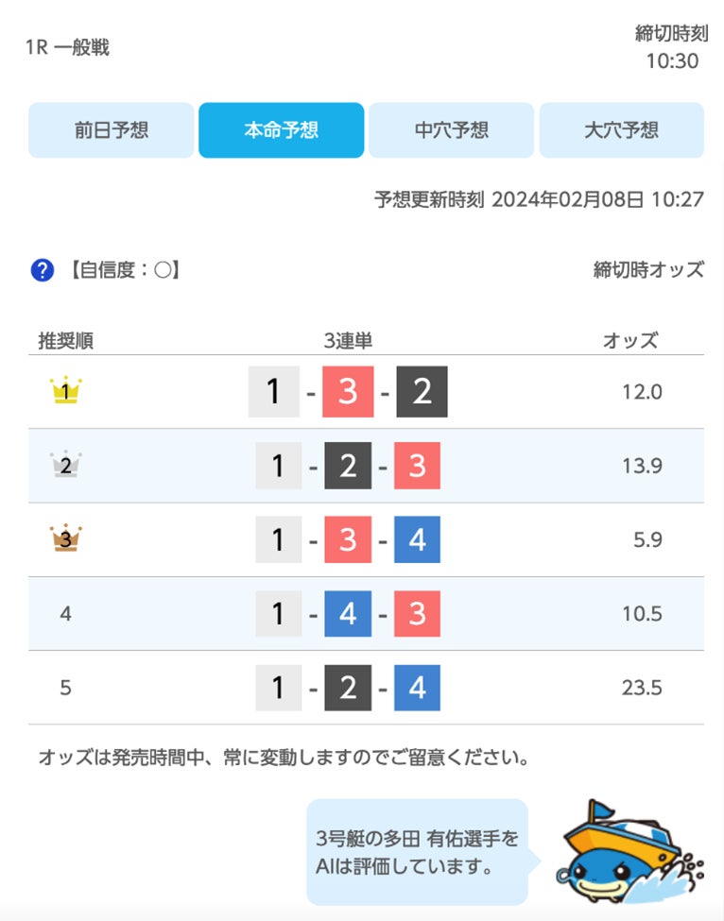
Task: Click the 5.9 odds value
Action: click(647, 539)
